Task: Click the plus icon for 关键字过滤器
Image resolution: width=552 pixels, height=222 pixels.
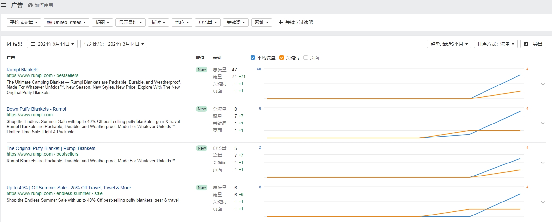Action: click(x=280, y=22)
